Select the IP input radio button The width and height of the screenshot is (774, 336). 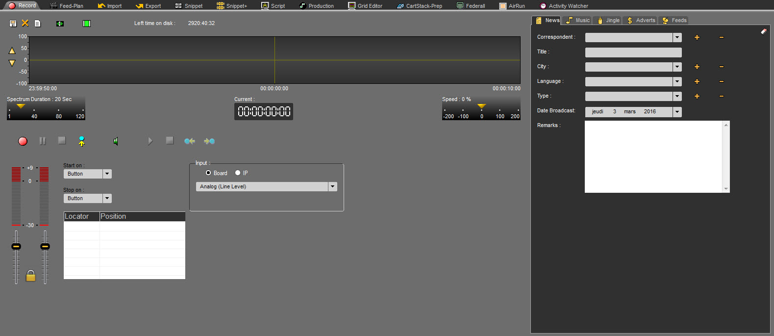pos(238,173)
